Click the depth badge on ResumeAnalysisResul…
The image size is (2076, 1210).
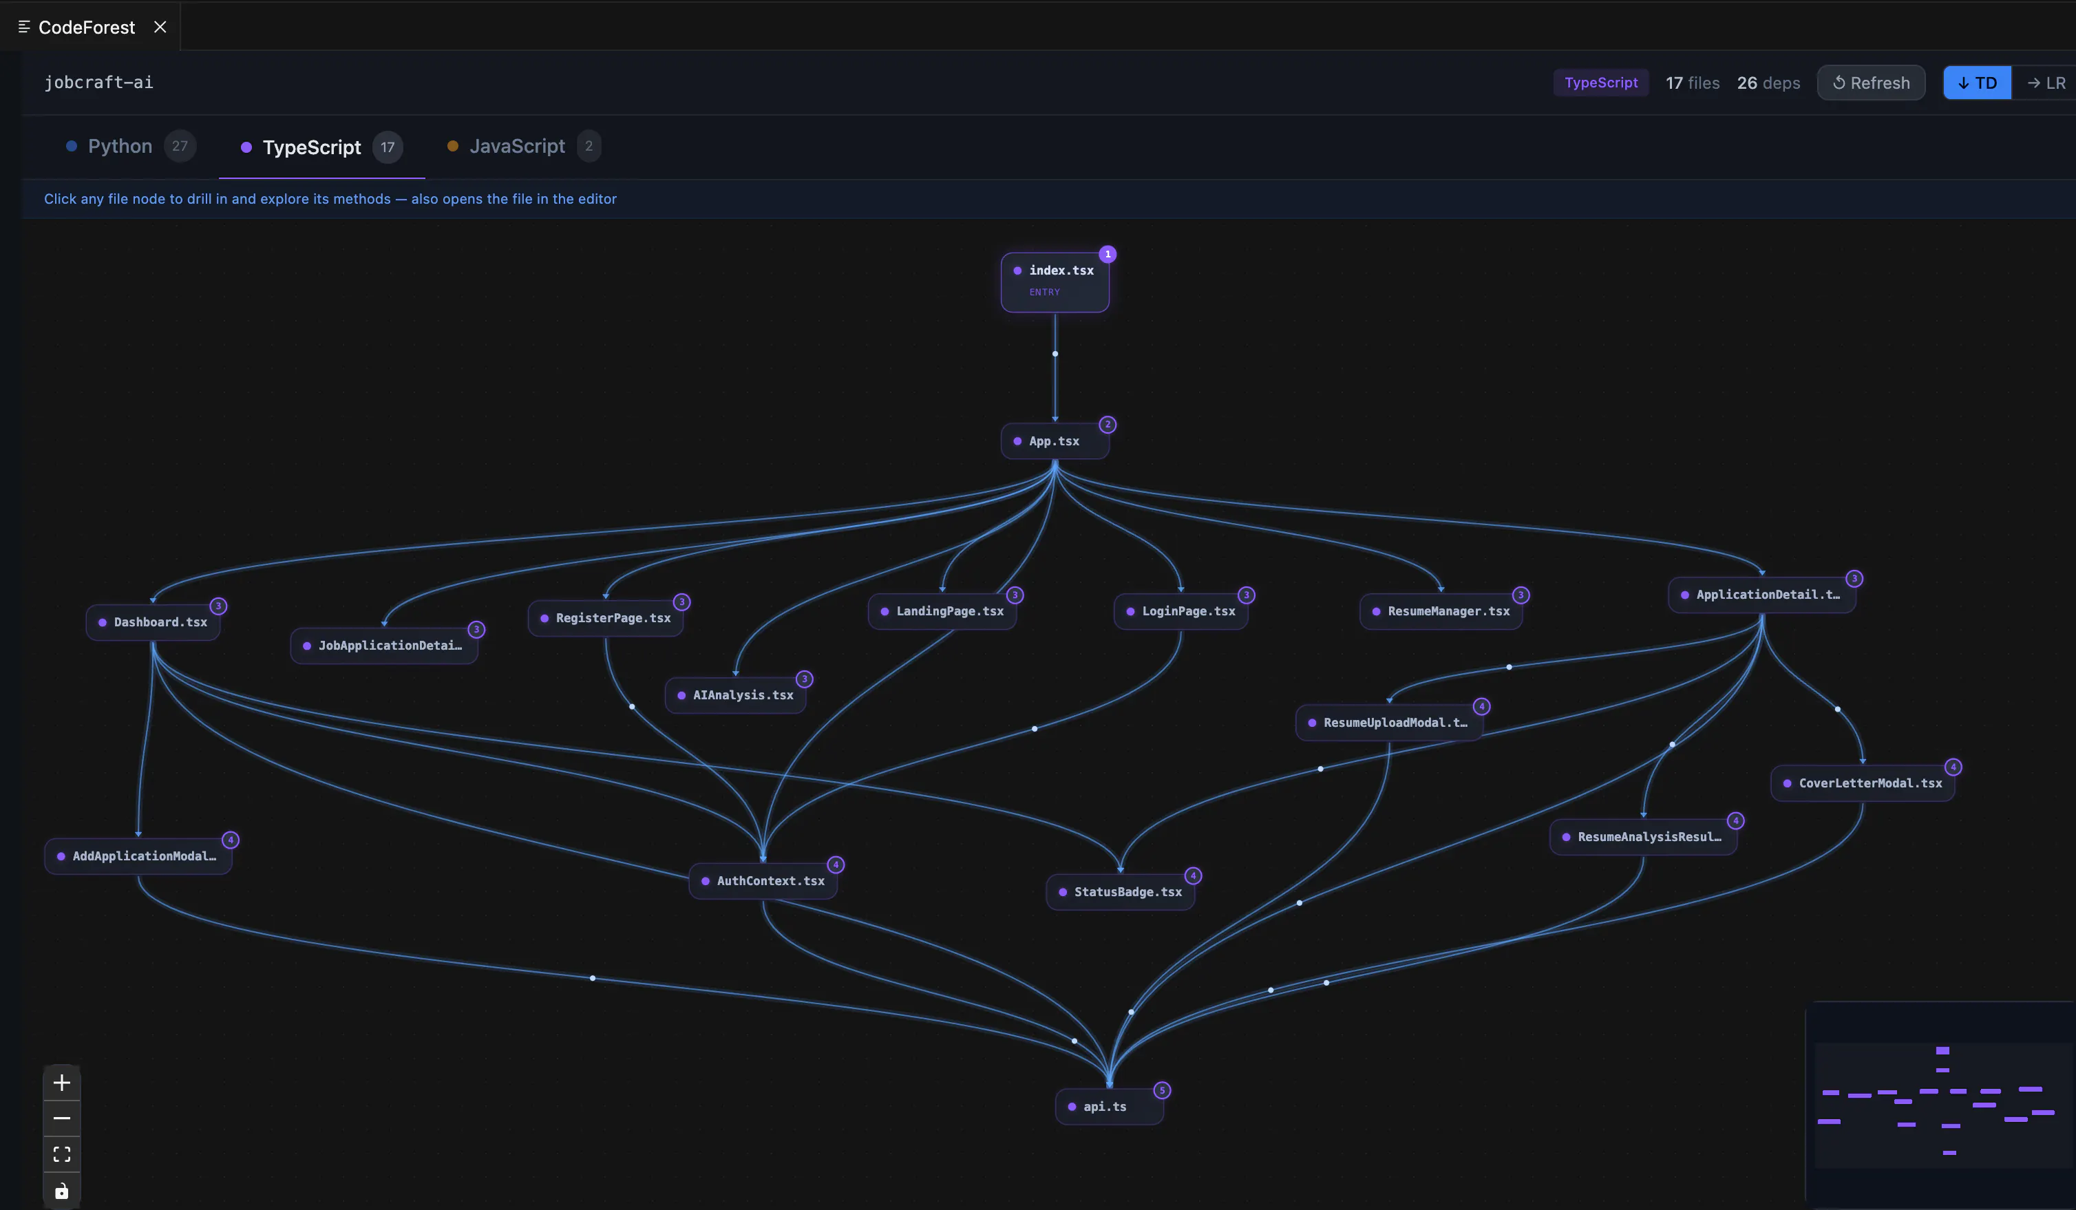(1736, 820)
